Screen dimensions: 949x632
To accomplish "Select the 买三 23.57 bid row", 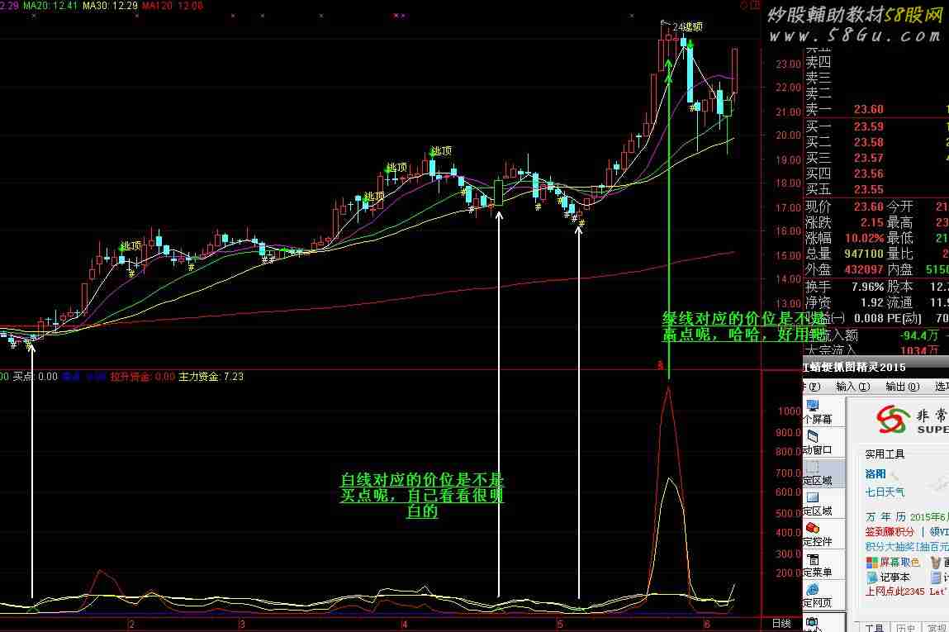I will coord(876,158).
